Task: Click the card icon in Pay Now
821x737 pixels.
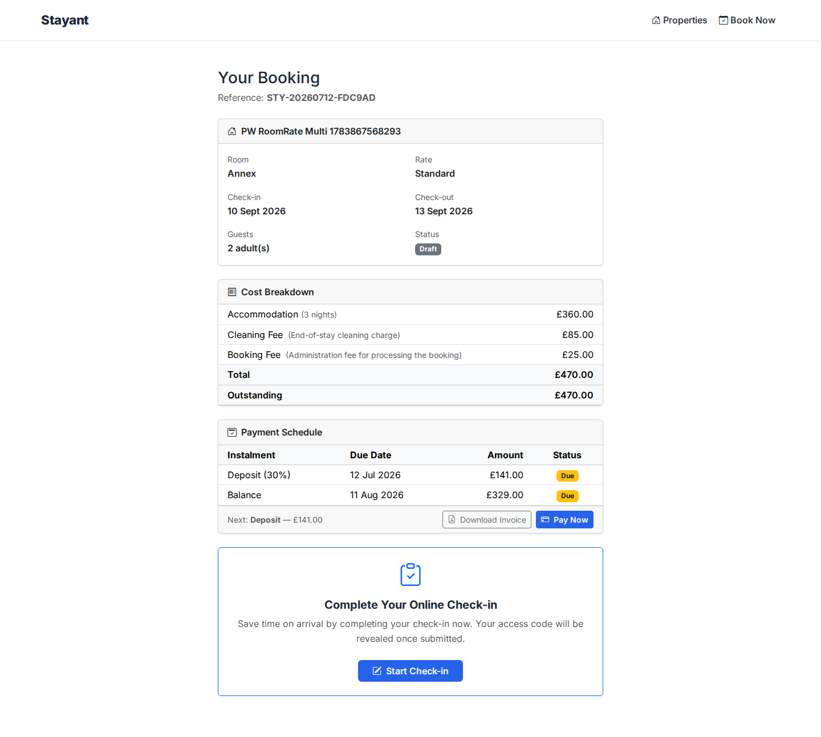Action: (x=545, y=519)
